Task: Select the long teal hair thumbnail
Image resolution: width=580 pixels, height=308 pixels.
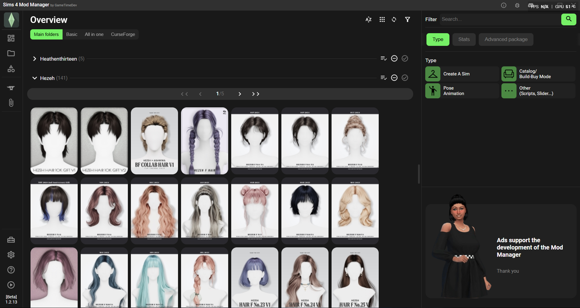Action: click(154, 278)
